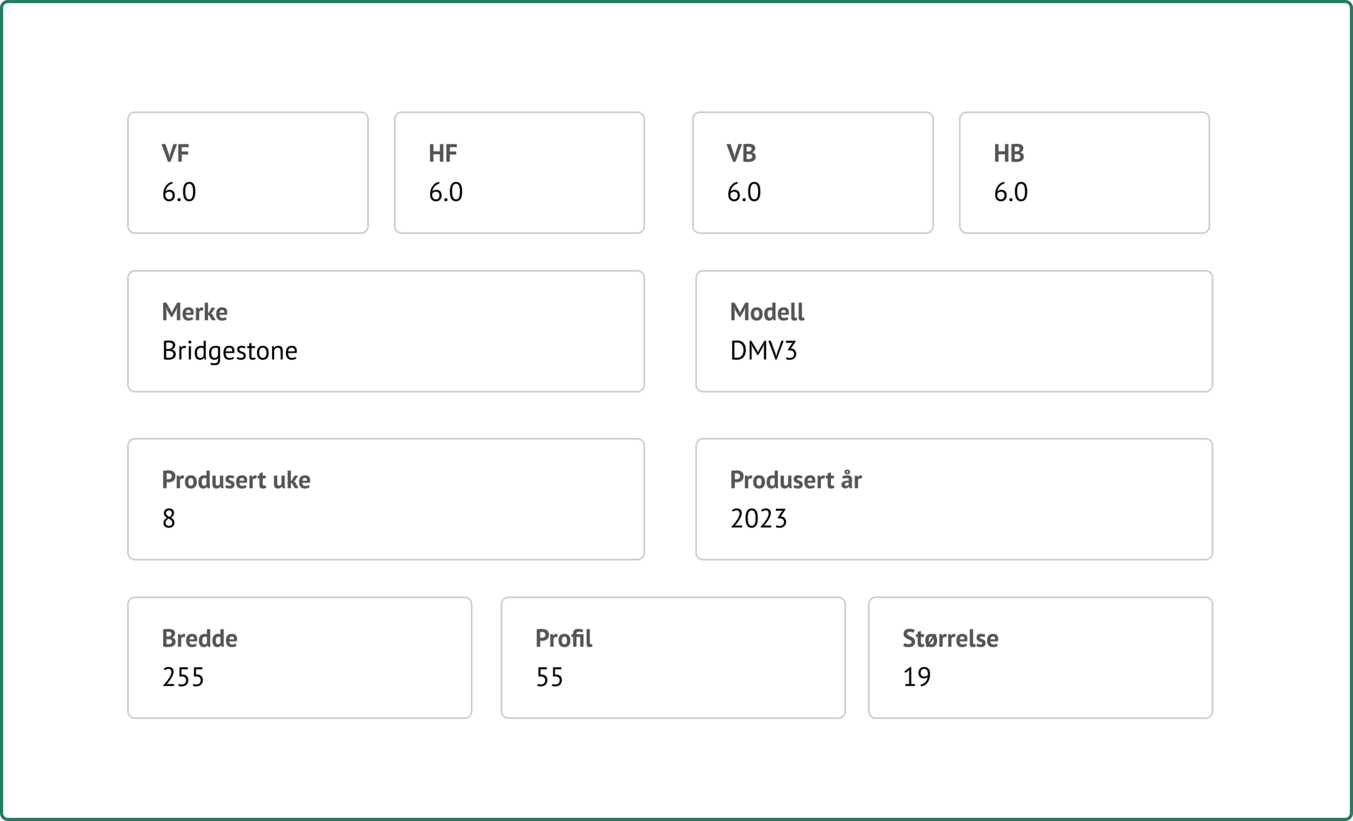Click the Produsert år field
Screen dimensions: 1353x821
click(x=953, y=499)
